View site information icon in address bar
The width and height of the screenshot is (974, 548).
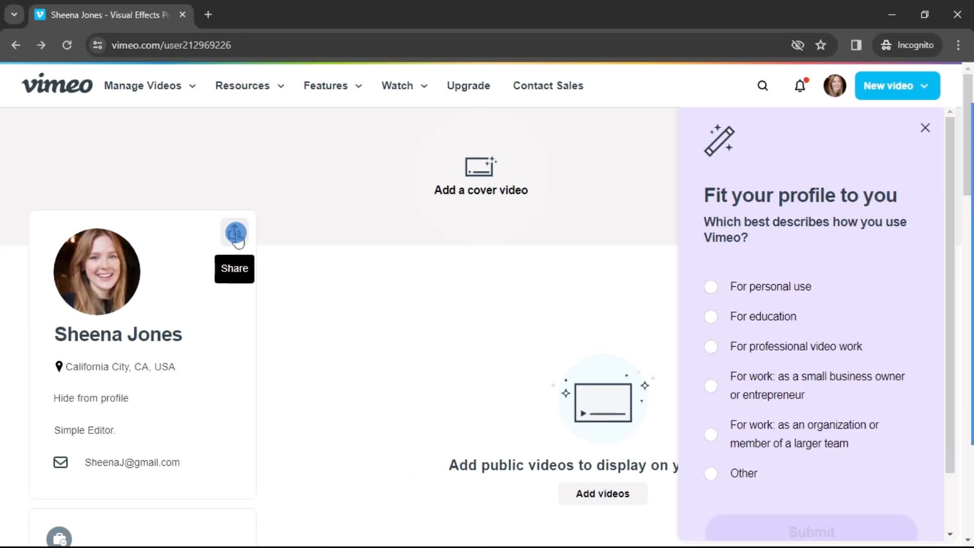tap(97, 45)
